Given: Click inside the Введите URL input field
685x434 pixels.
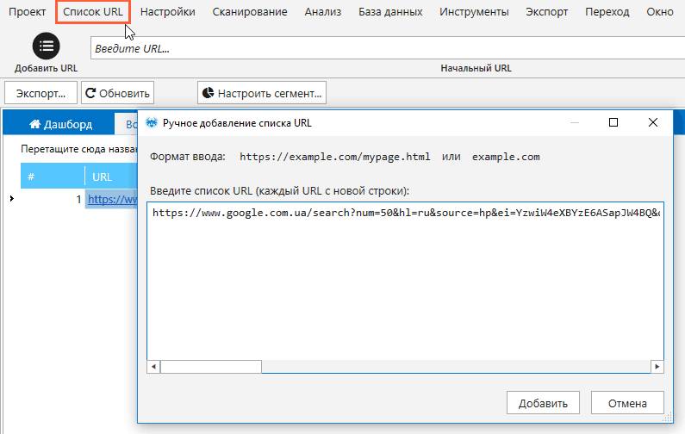Looking at the screenshot, I should tap(388, 48).
